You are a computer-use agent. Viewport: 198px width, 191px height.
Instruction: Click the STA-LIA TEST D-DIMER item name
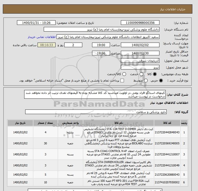(x=119, y=132)
